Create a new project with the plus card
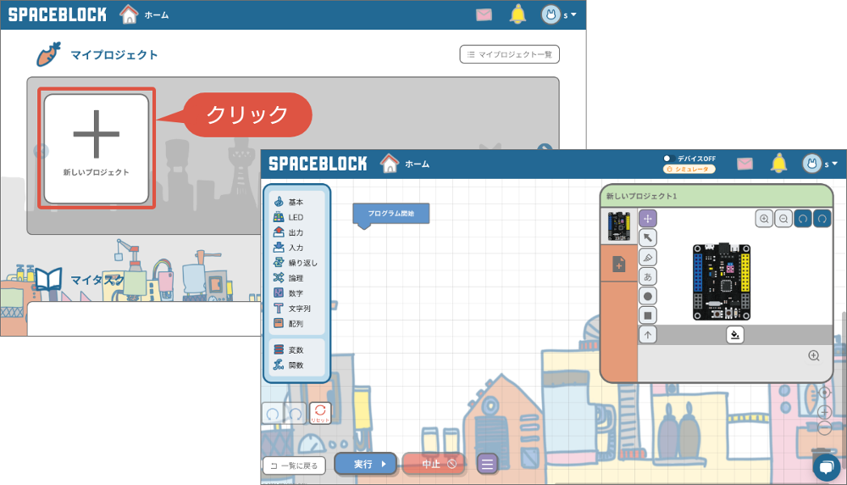This screenshot has width=847, height=485. pos(97,148)
